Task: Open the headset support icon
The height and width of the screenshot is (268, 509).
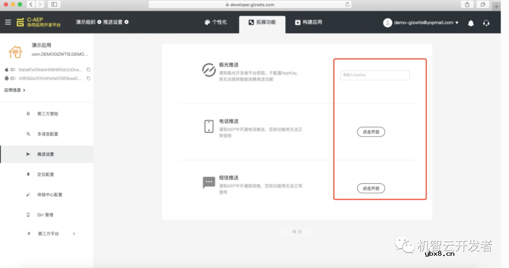Action: click(x=486, y=23)
